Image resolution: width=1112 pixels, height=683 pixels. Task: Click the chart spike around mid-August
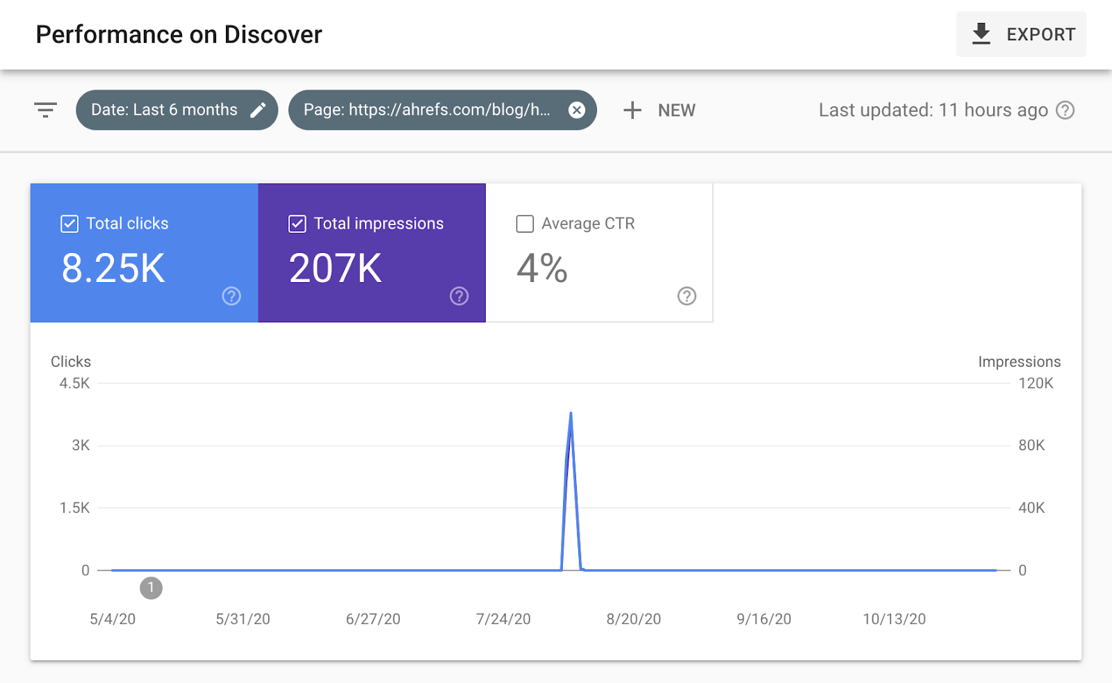[x=571, y=413]
